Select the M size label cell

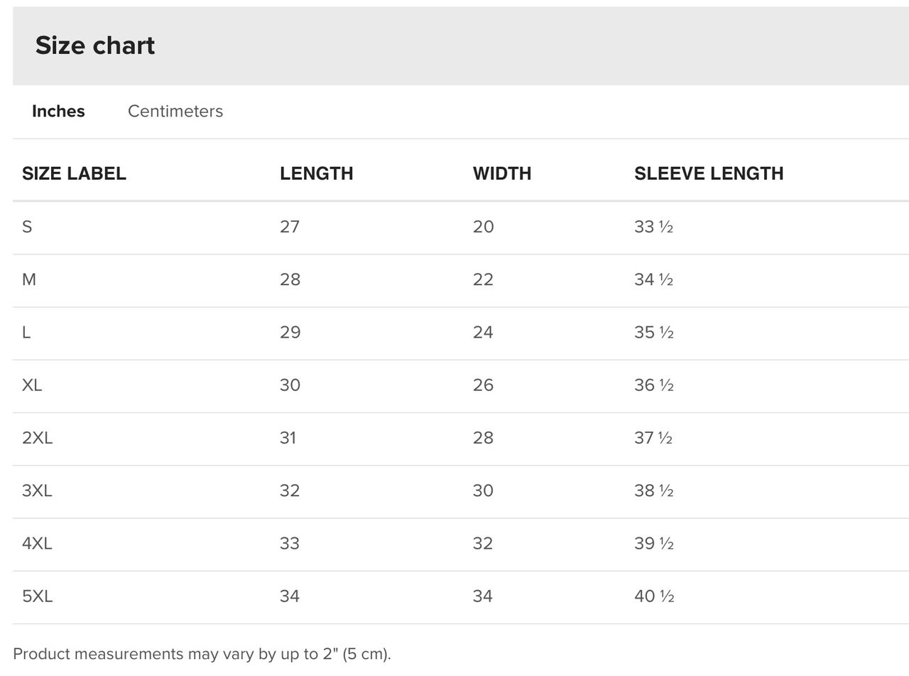click(29, 279)
